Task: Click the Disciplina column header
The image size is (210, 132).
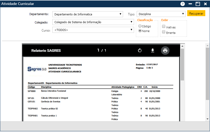Action: point(46,87)
